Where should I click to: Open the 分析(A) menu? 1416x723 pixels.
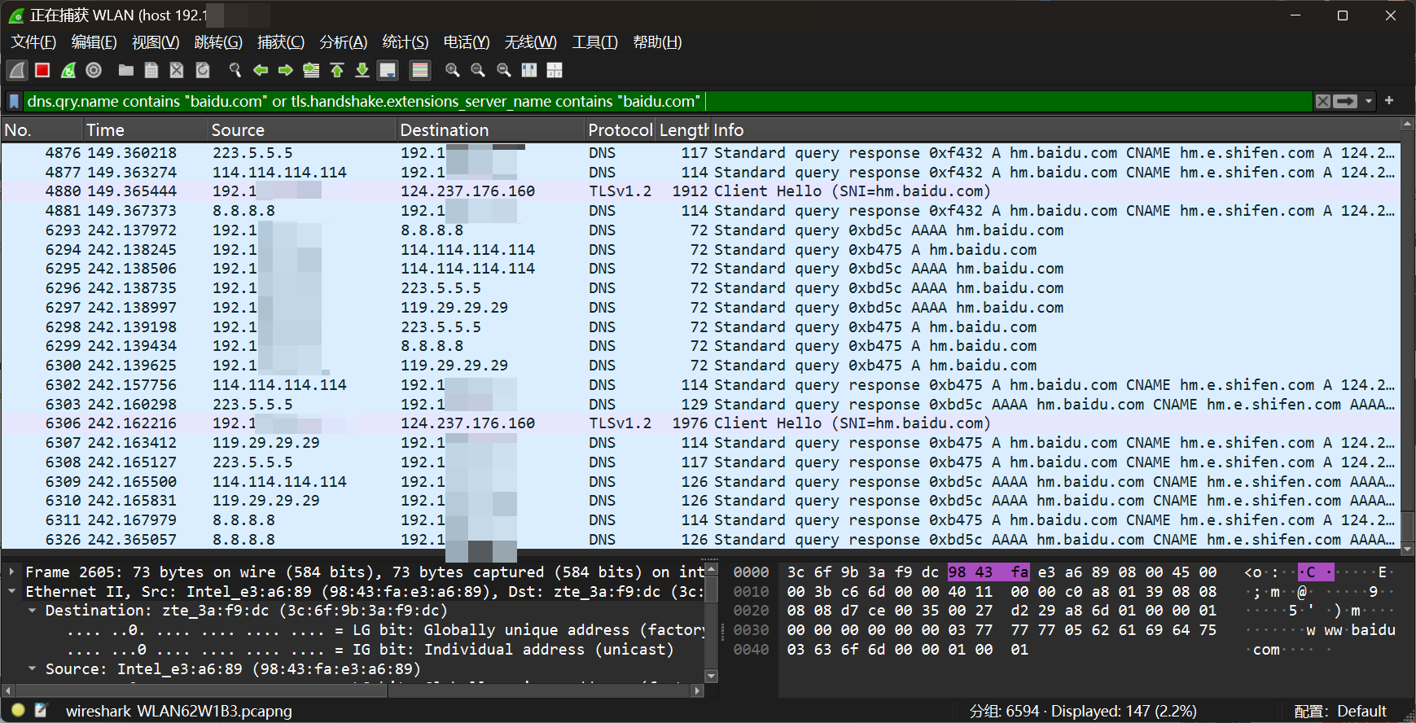pos(343,42)
